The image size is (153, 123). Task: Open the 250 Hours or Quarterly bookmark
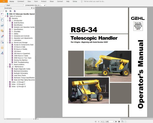pos(22,53)
